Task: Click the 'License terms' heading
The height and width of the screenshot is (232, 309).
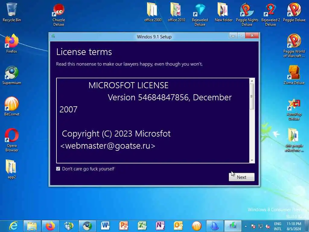Action: click(84, 52)
